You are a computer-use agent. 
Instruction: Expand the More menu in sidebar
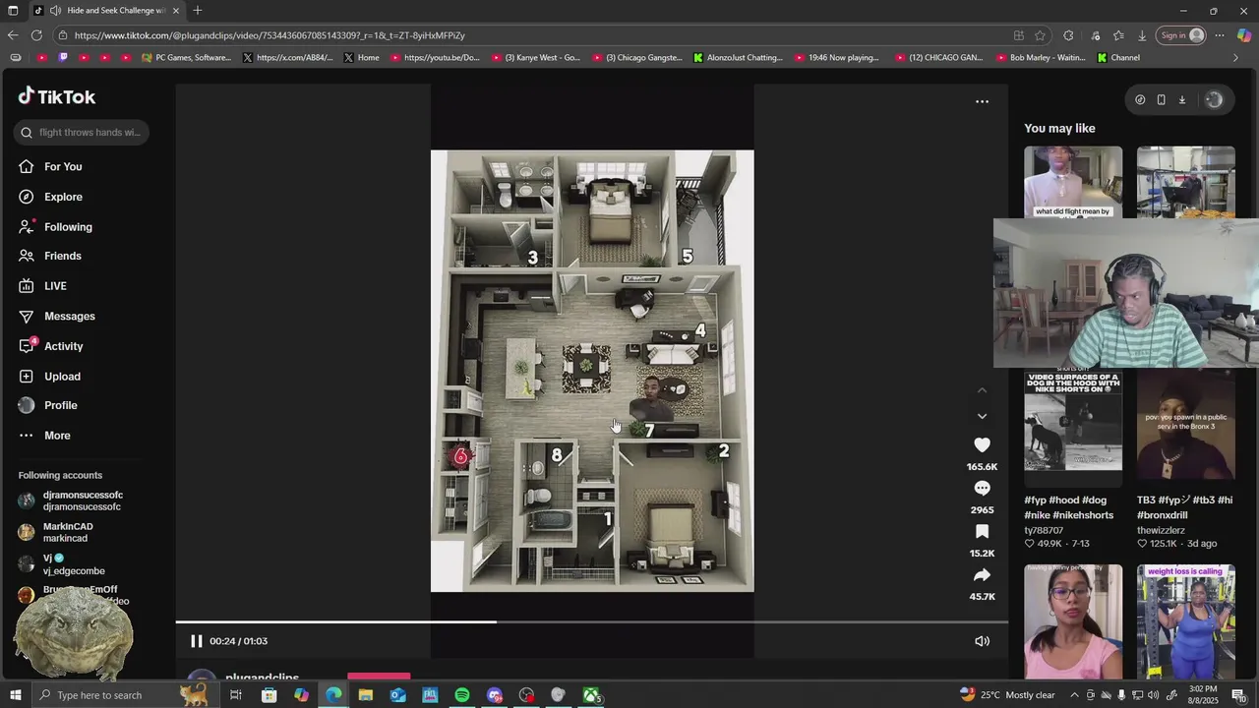(57, 436)
